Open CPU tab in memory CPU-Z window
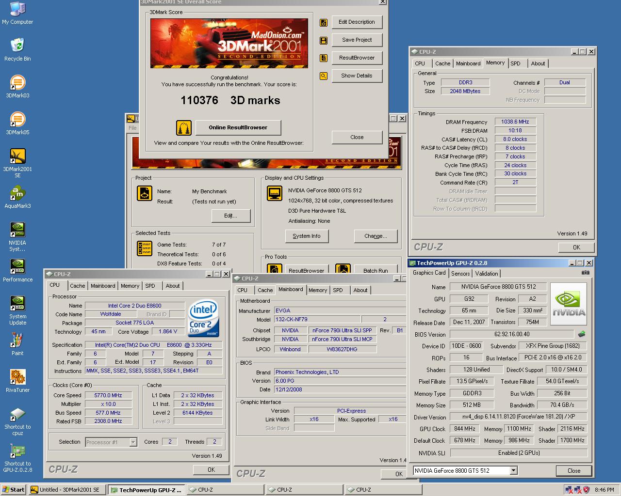Viewport: 621px width, 496px height. (420, 63)
